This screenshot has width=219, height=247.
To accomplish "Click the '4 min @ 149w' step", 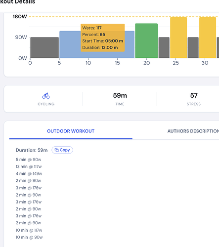I will point(29,173).
